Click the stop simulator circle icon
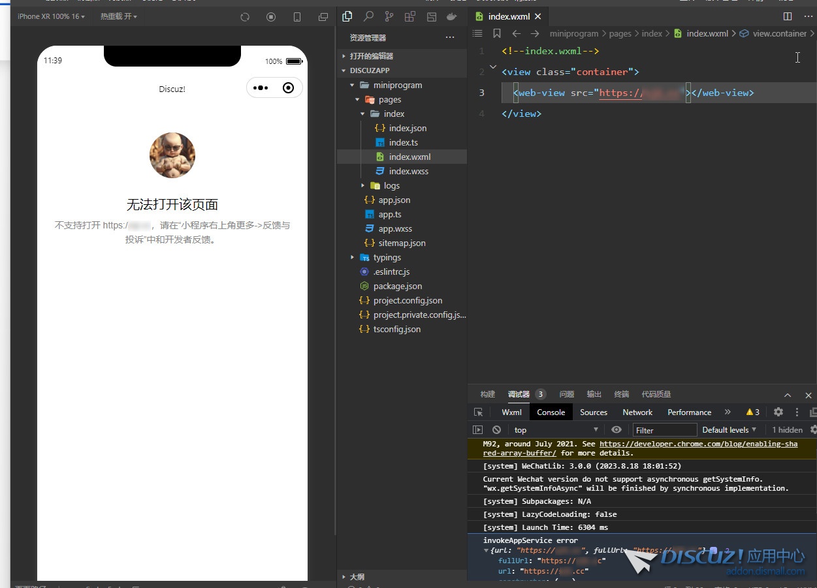The width and height of the screenshot is (817, 588). (x=271, y=17)
